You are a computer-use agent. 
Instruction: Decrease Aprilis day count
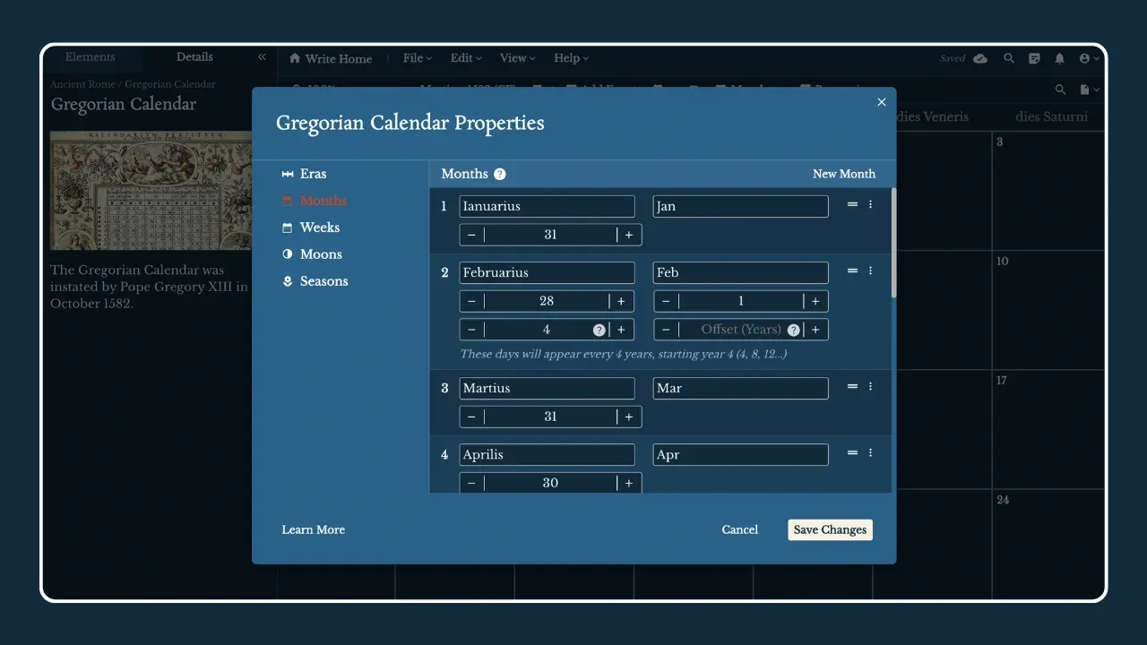tap(471, 483)
